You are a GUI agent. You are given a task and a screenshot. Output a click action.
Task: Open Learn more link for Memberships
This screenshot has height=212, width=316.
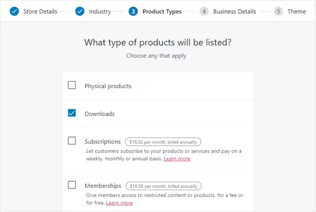point(120,203)
